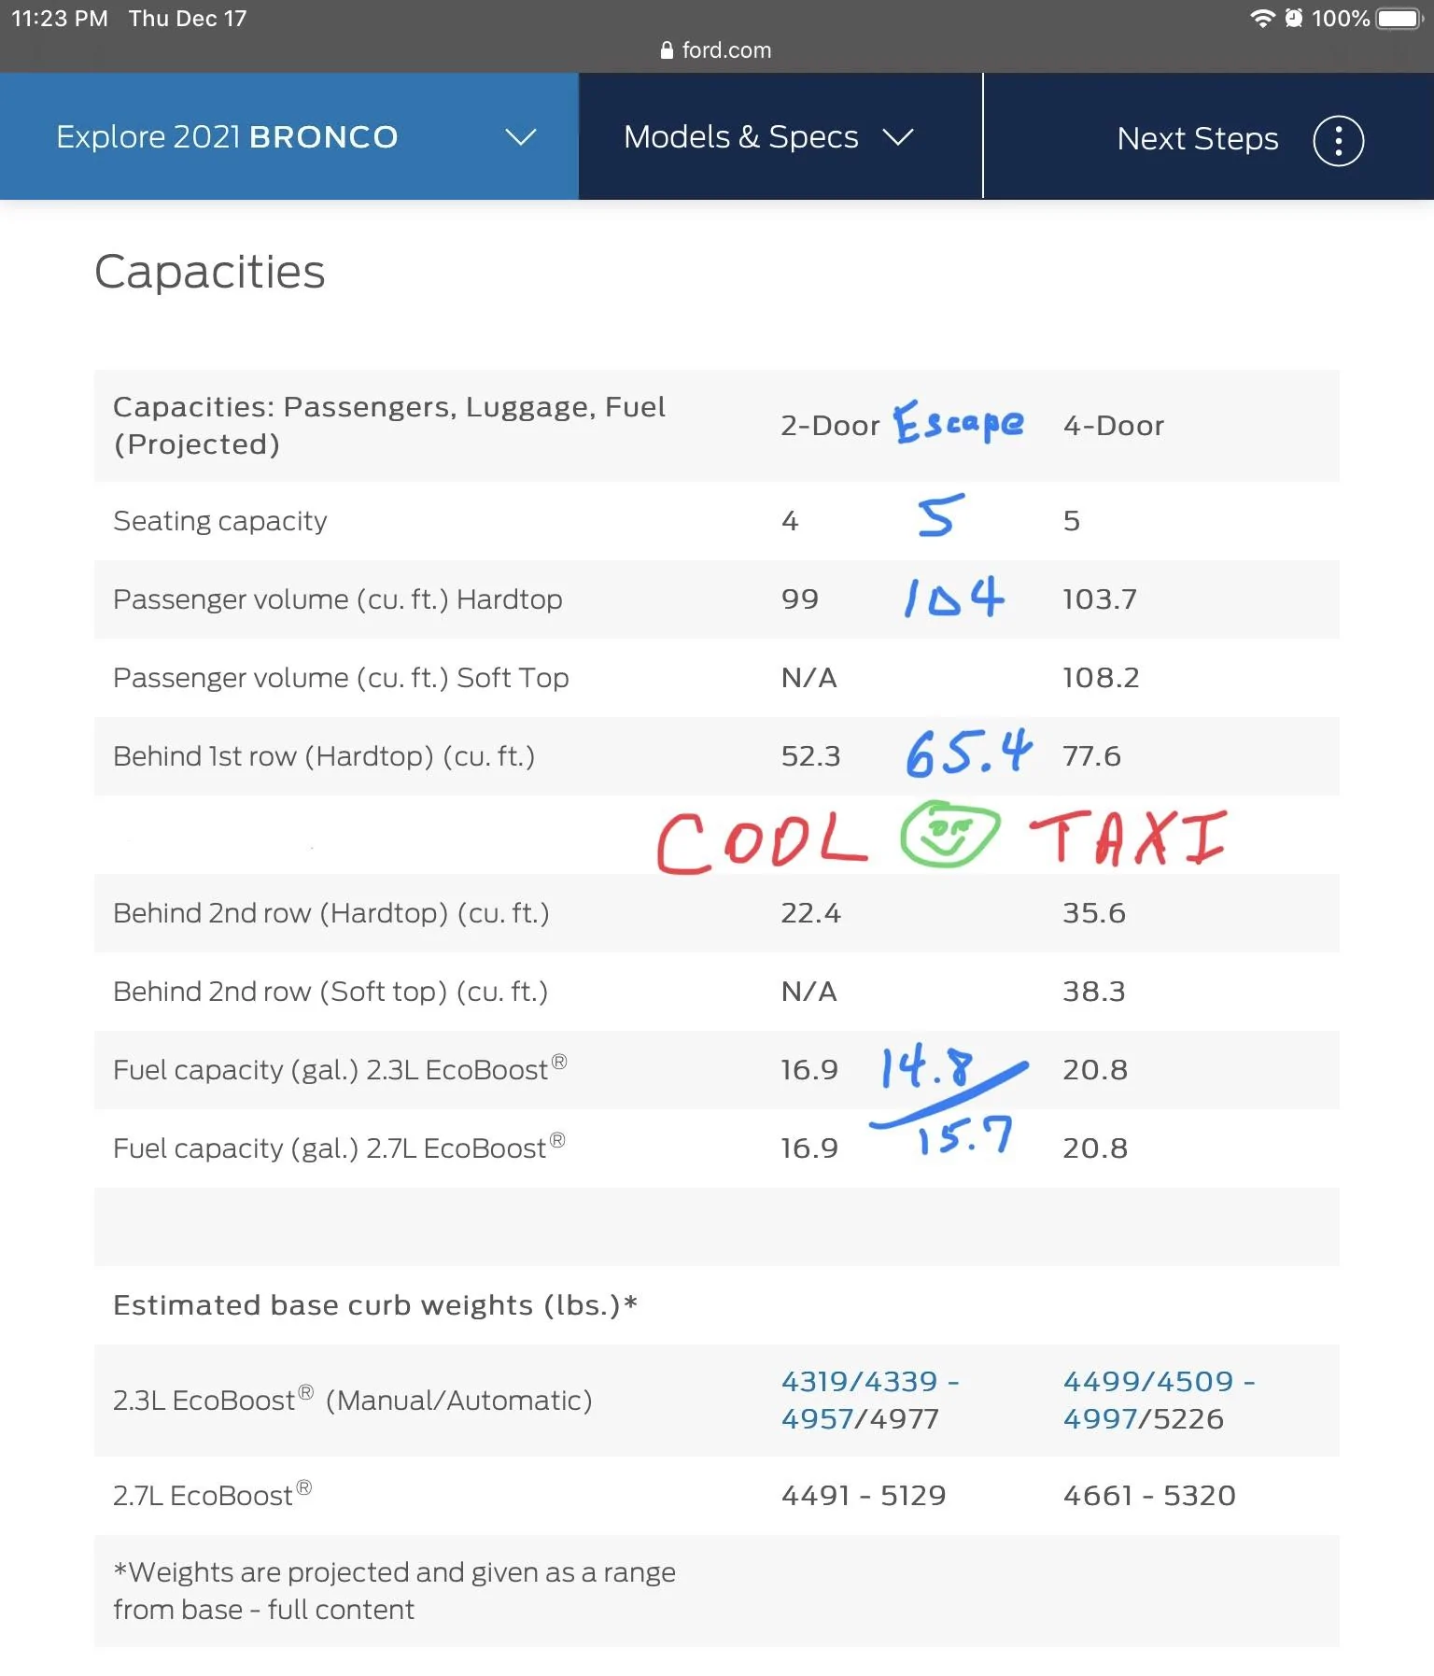This screenshot has width=1434, height=1676.
Task: Tap the Capacities section heading
Action: [210, 273]
